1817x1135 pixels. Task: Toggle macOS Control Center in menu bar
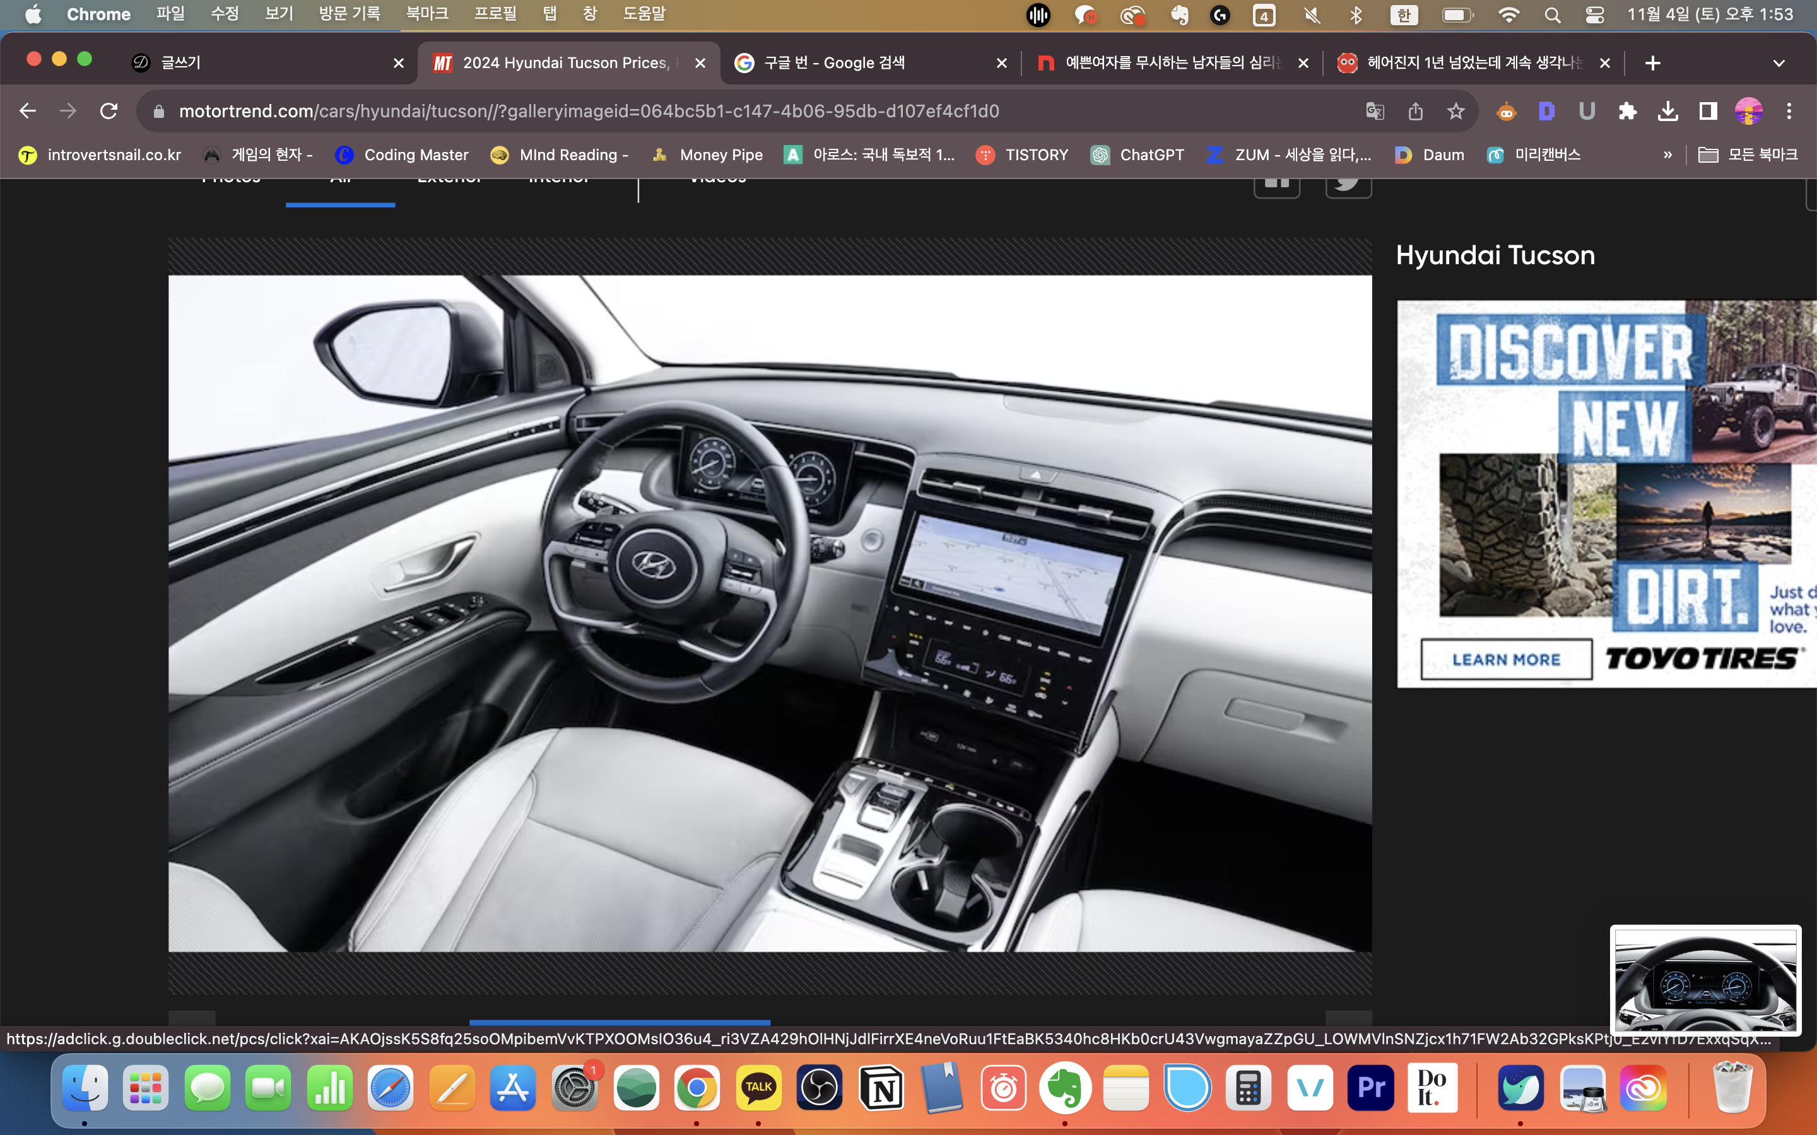[1595, 15]
